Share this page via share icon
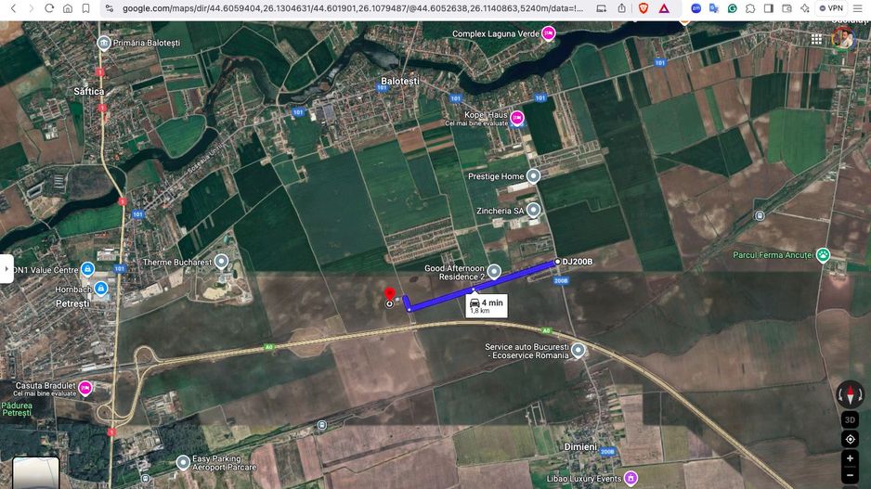871x489 pixels. 621,8
